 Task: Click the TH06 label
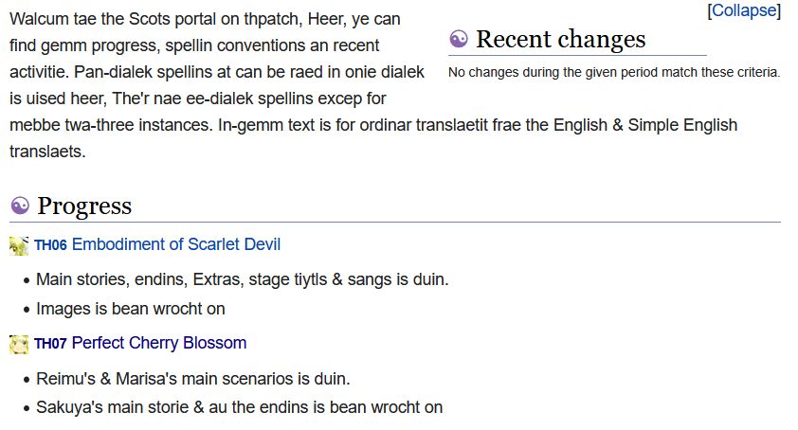[x=50, y=245]
